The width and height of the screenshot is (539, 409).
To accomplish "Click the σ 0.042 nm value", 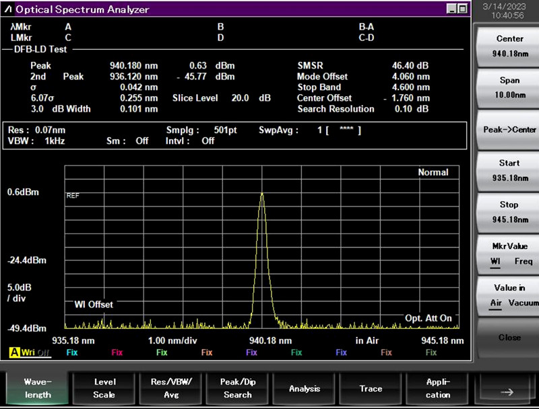I will point(139,87).
